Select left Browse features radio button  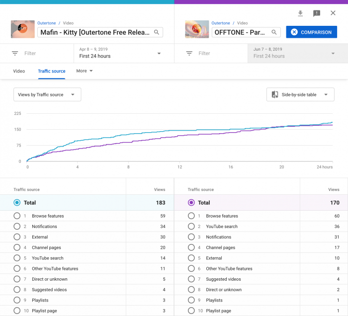17,216
